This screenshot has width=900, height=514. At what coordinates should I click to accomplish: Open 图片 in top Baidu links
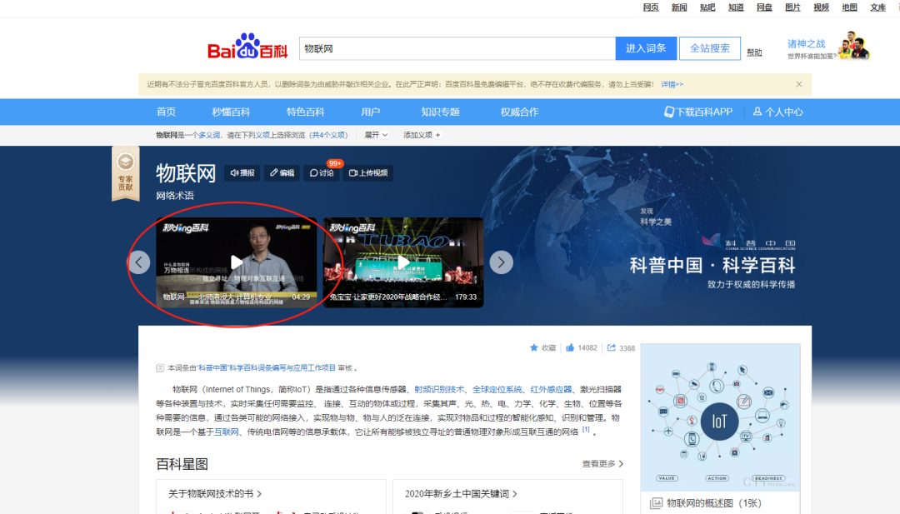click(x=792, y=7)
